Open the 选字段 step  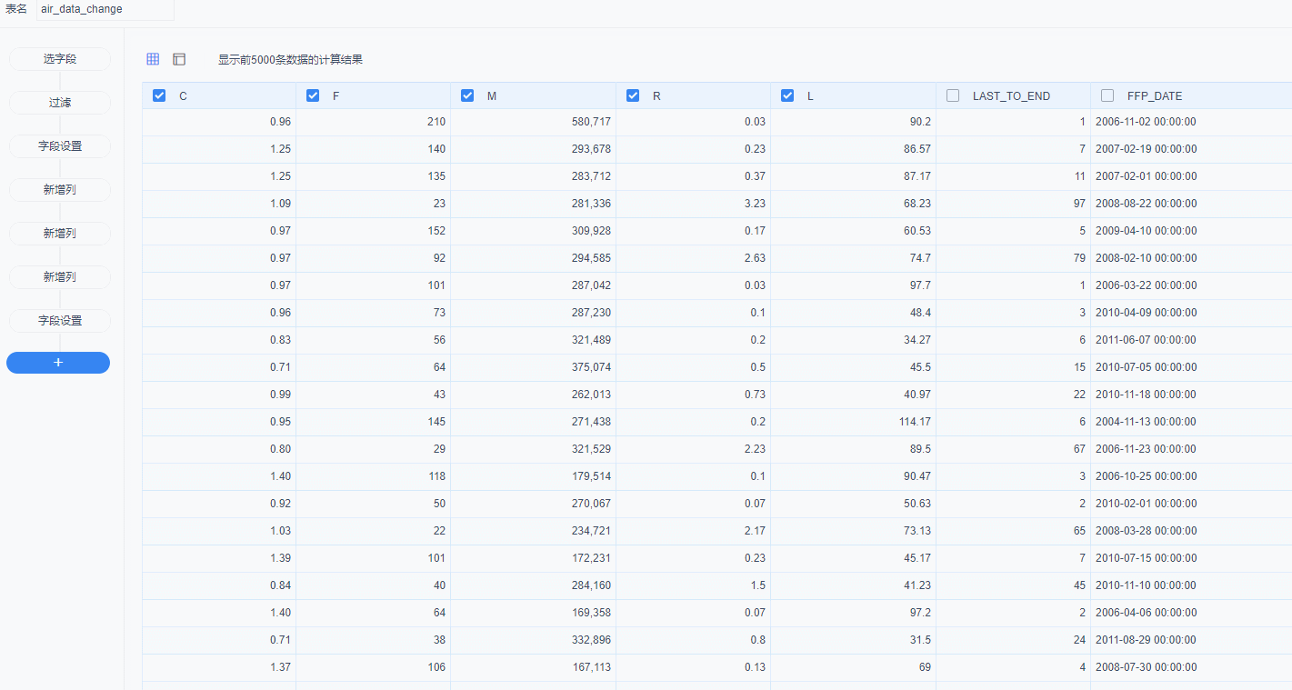60,59
